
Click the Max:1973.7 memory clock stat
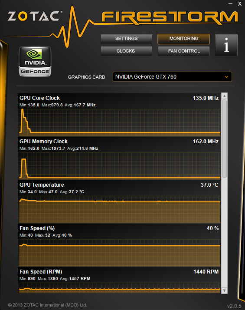point(53,148)
